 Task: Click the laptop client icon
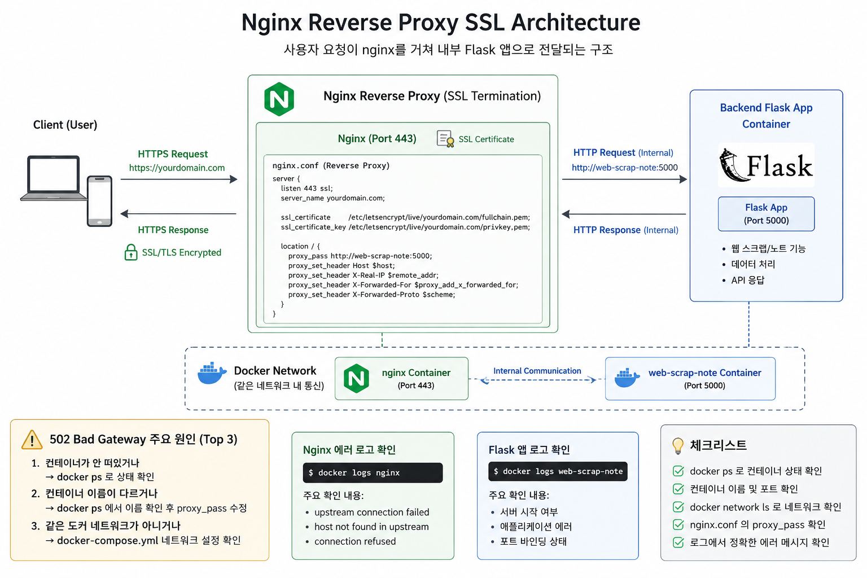point(54,178)
